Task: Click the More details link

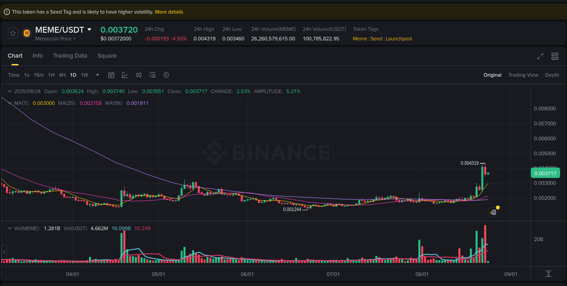Action: pyautogui.click(x=169, y=12)
